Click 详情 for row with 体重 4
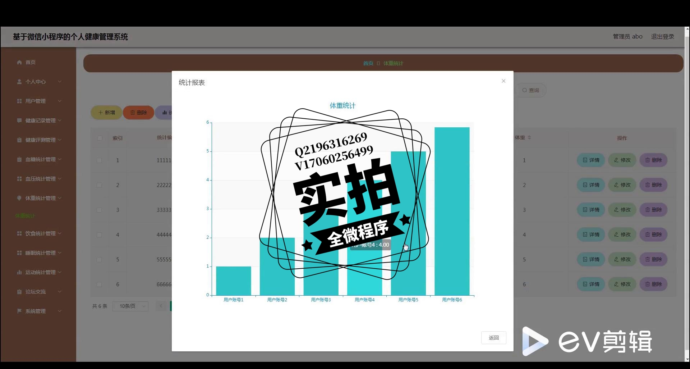The height and width of the screenshot is (369, 690). [x=591, y=234]
